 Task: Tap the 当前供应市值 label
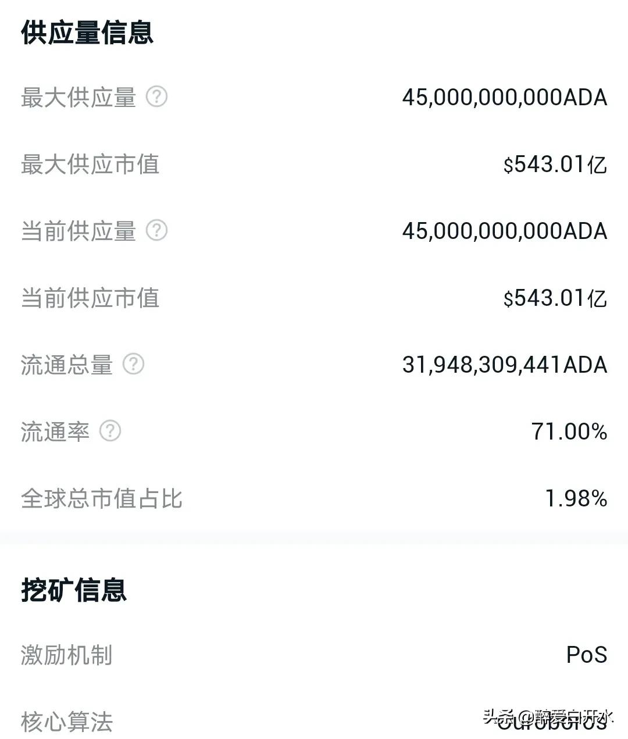point(90,298)
